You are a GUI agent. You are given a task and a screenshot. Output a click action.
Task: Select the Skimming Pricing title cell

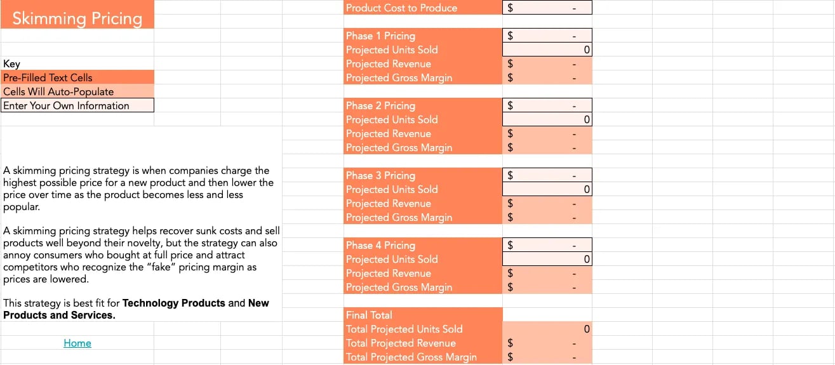pyautogui.click(x=77, y=18)
